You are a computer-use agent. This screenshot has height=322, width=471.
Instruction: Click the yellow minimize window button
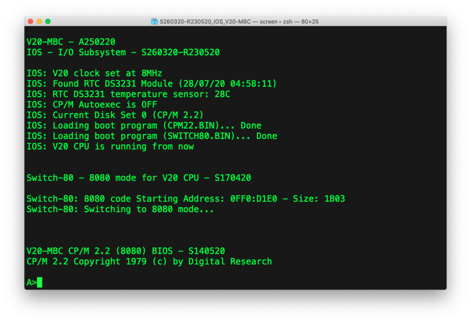pyautogui.click(x=39, y=21)
